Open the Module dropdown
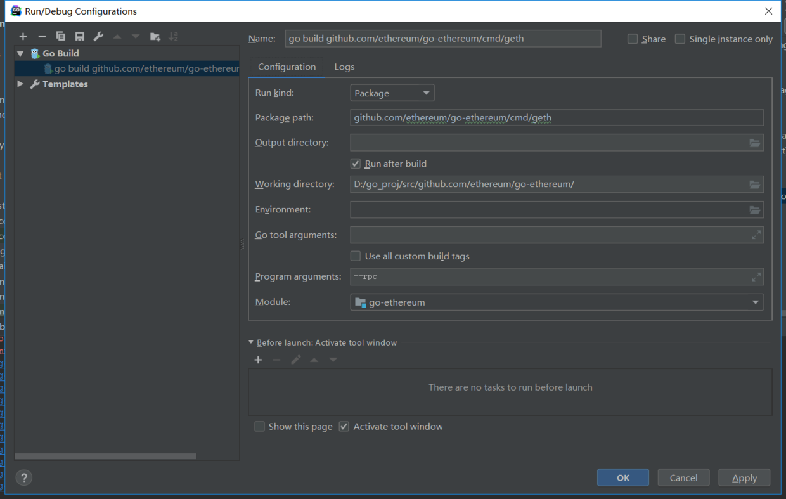 pos(557,302)
